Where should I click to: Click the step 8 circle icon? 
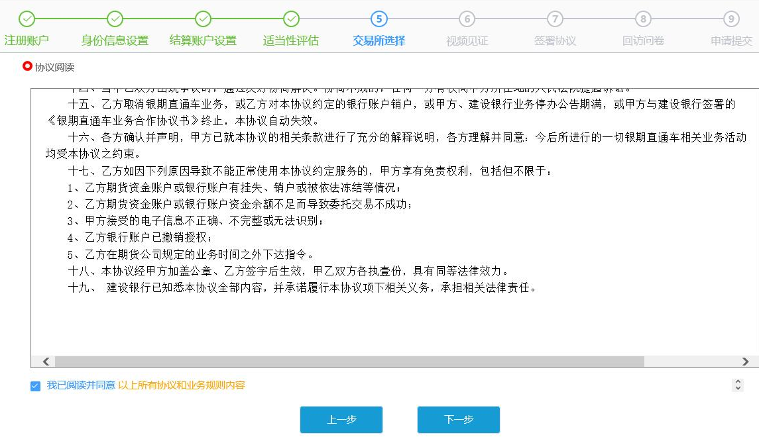tap(643, 19)
